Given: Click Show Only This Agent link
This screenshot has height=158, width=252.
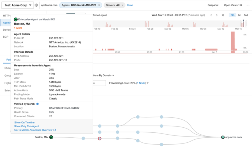Looking at the screenshot, I should coord(27,126).
